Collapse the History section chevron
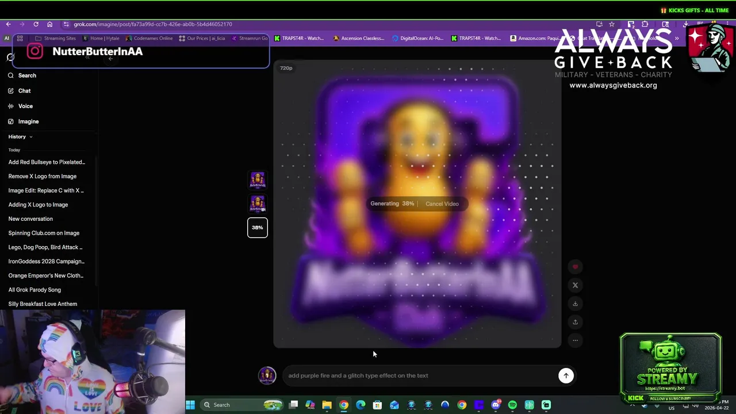The height and width of the screenshot is (414, 736). tap(31, 137)
